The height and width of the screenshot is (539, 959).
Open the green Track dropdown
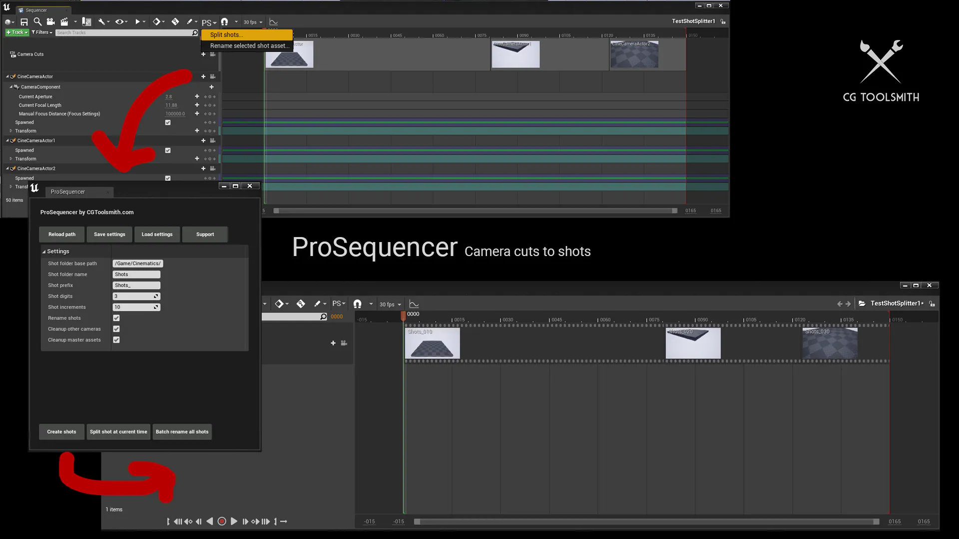coord(17,32)
